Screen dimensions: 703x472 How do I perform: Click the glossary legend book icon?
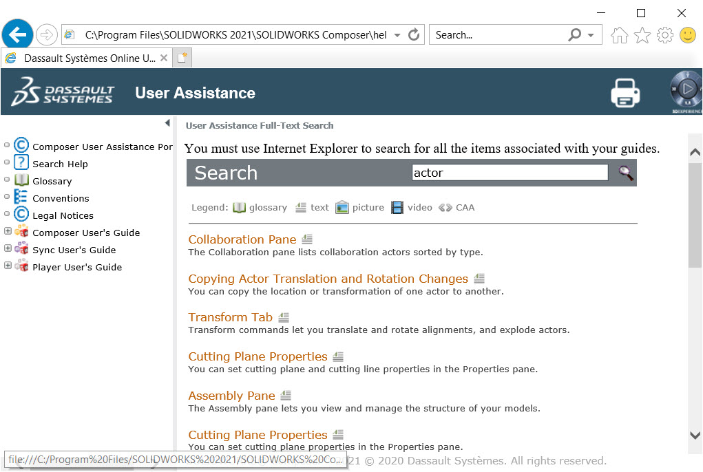click(239, 207)
